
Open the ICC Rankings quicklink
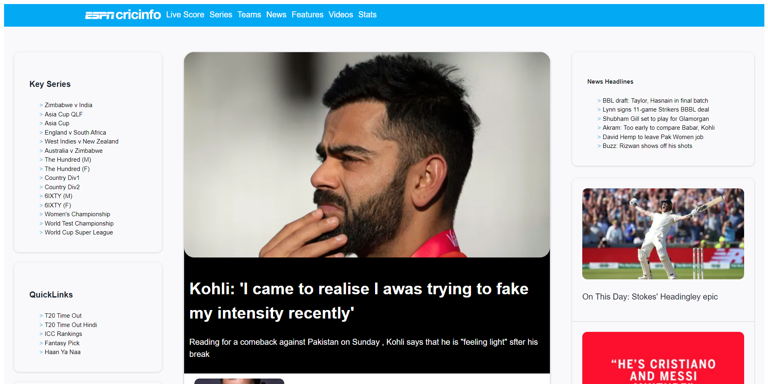[x=63, y=334]
